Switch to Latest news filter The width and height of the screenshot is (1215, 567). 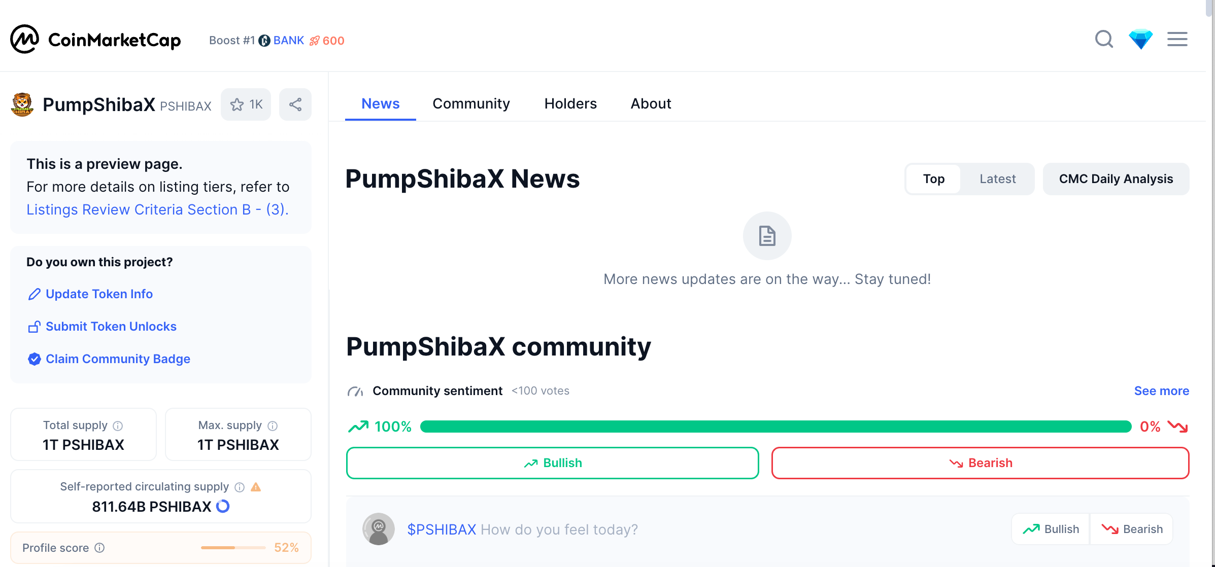(997, 179)
